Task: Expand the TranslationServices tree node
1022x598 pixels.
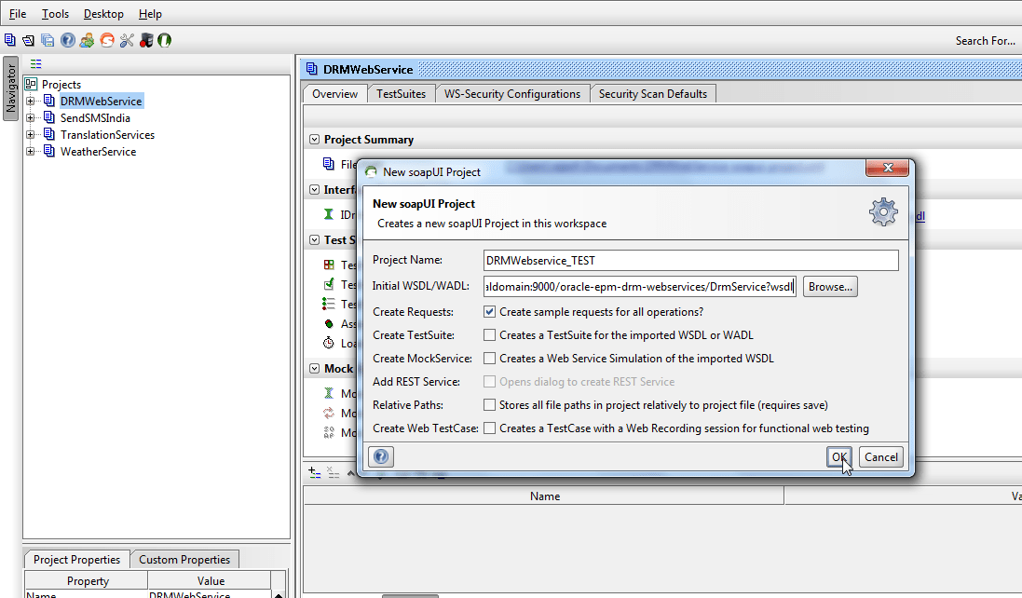Action: point(30,135)
